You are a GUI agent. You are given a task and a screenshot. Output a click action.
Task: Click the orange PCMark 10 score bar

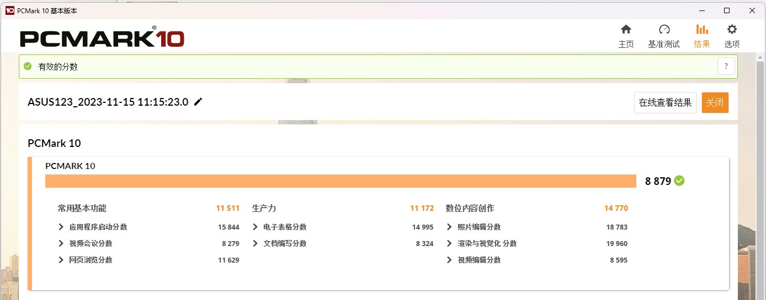(x=341, y=181)
